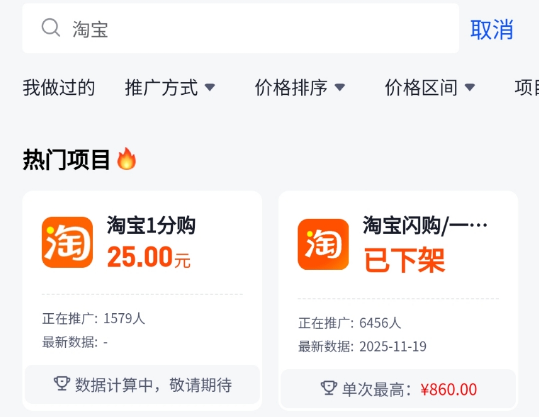Click the 正在推广: 6456人 text
The width and height of the screenshot is (539, 417).
(x=349, y=323)
